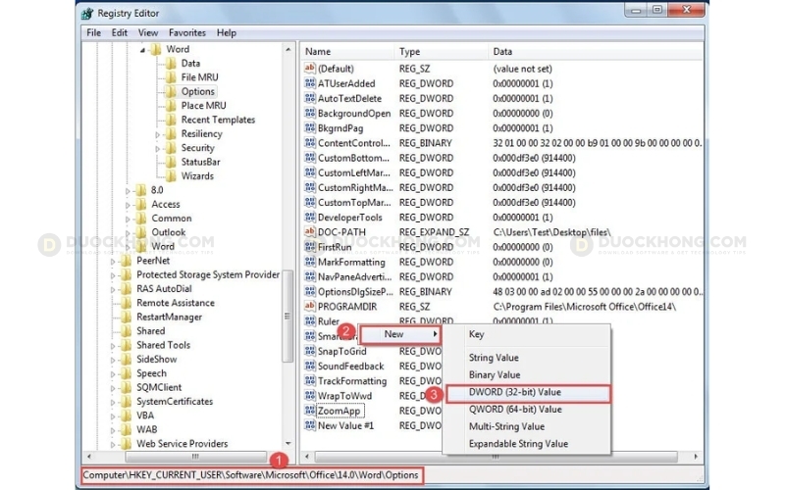This screenshot has height=490, width=785.
Task: Click the icon beside SoundFeedback value
Action: [x=310, y=366]
